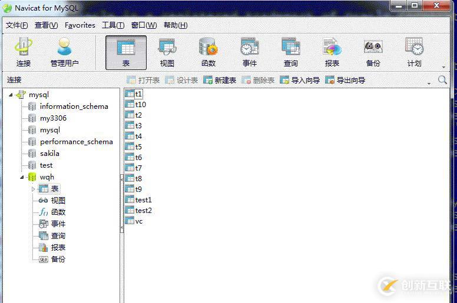Expand the 表 tree node arrow
Image resolution: width=457 pixels, height=303 pixels.
(33, 189)
